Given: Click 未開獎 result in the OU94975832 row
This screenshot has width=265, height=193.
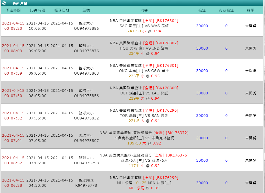Looking at the screenshot, I should coord(251,116).
